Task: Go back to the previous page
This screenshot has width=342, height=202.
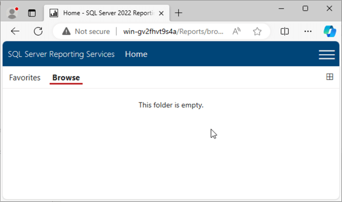Action: (15, 31)
